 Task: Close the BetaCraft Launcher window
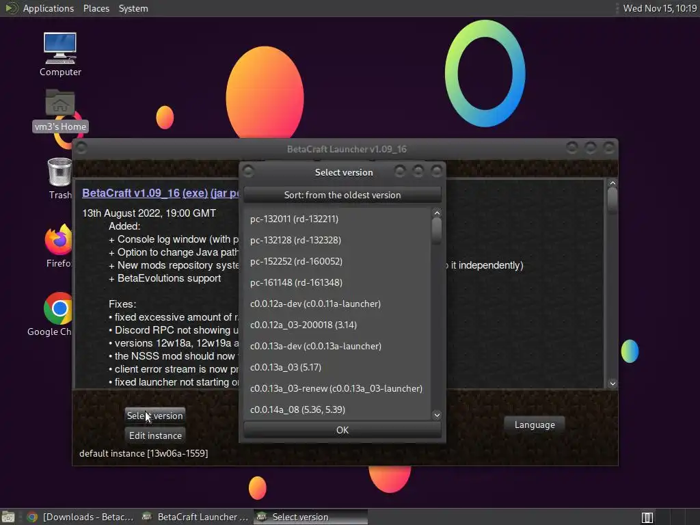point(608,148)
